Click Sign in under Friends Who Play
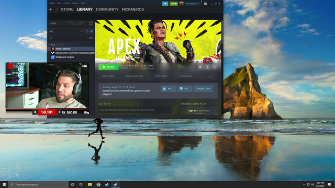 point(192,111)
